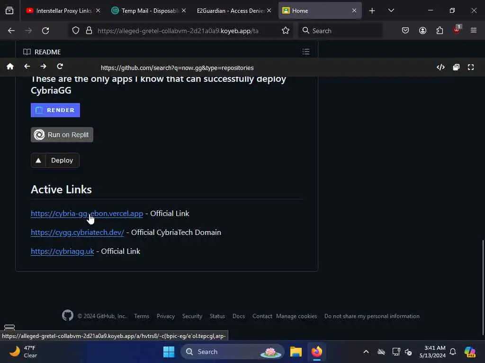Click the Firefox Search box
The width and height of the screenshot is (485, 363).
(340, 31)
